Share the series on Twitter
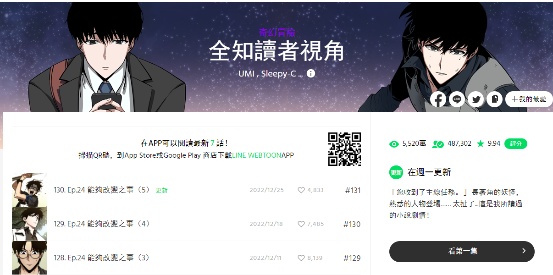 tap(476, 99)
